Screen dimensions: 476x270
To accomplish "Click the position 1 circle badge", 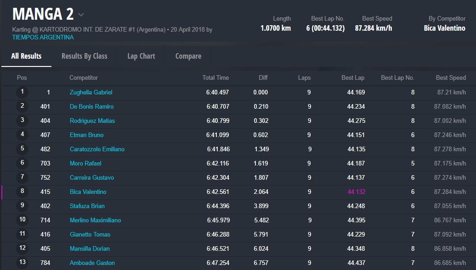I will (22, 92).
